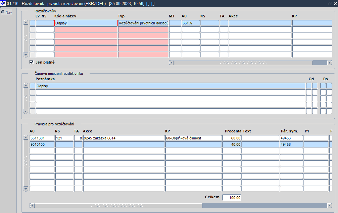This screenshot has height=213, width=338.
Task: Click the Časové omezení list scroll-down arrow
Action: (x=26, y=111)
